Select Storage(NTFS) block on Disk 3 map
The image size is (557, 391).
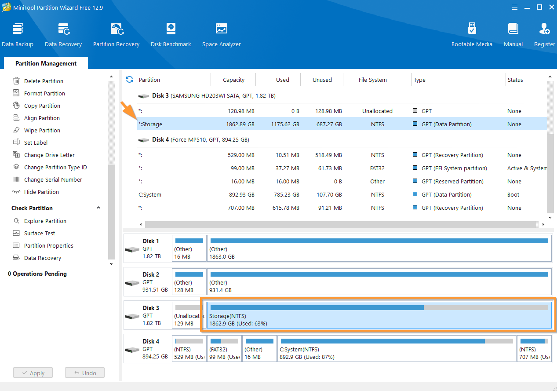[379, 315]
